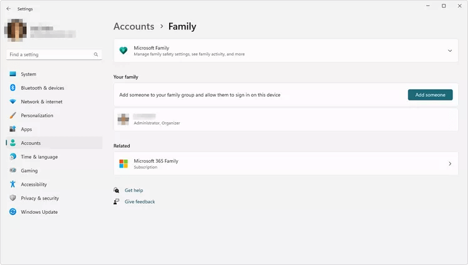Click the Gaming controller icon
The height and width of the screenshot is (265, 468).
[x=12, y=170]
